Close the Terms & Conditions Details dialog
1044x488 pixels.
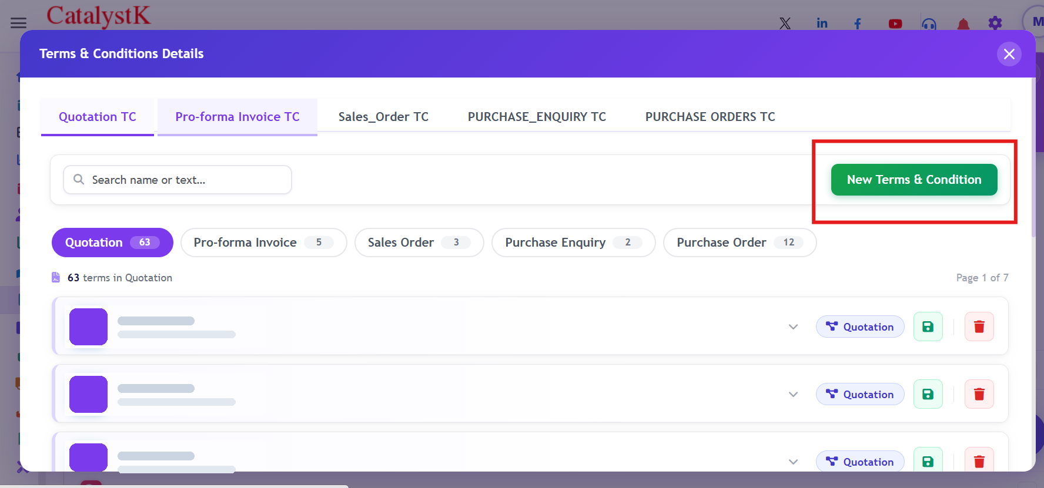[1009, 54]
